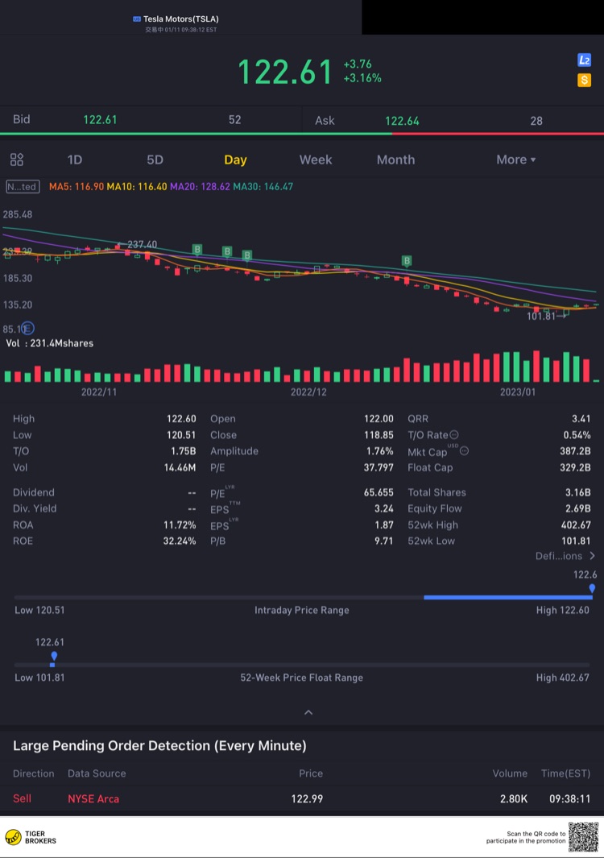Tap the MA20: 128.62 indicator label
The width and height of the screenshot is (604, 858).
[200, 187]
